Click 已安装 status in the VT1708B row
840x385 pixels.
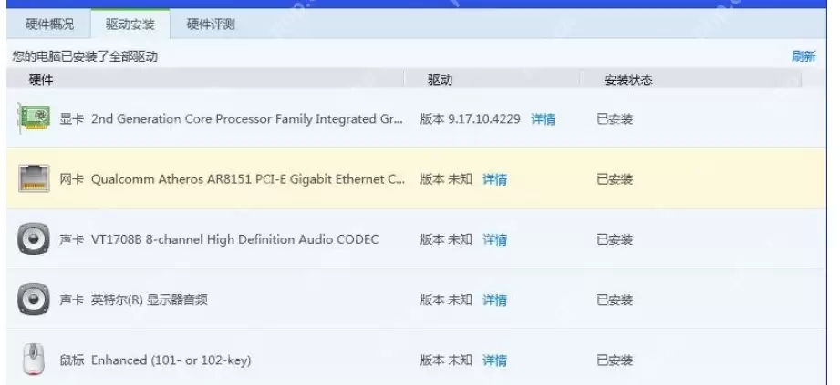pyautogui.click(x=615, y=239)
